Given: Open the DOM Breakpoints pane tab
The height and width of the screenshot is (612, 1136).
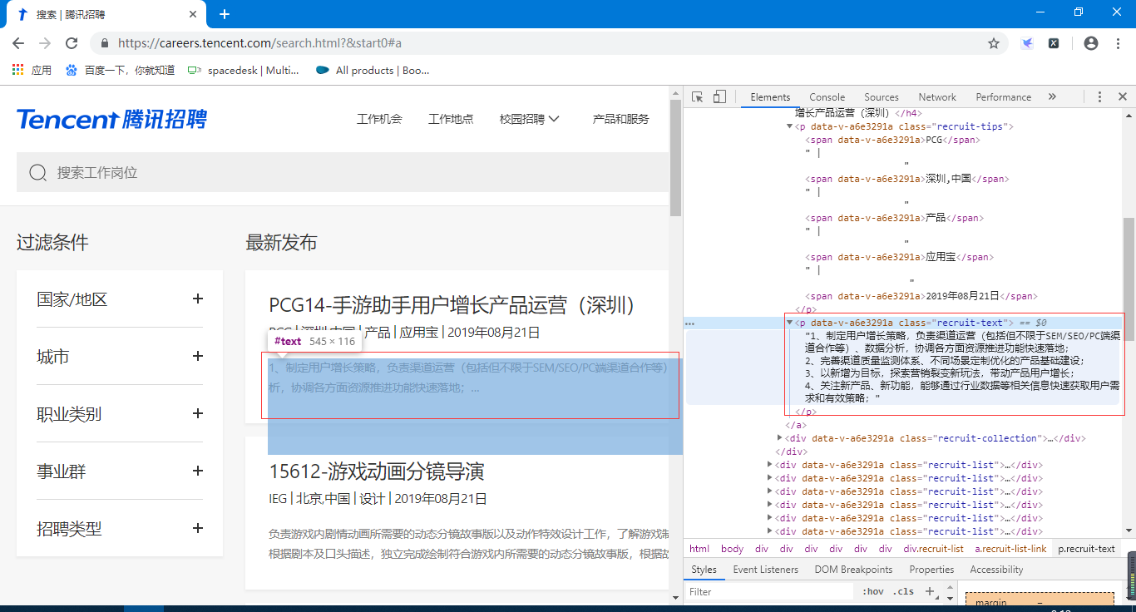Looking at the screenshot, I should (853, 570).
